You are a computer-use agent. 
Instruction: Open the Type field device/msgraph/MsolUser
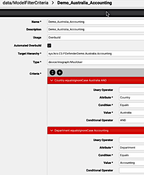tap(96, 62)
